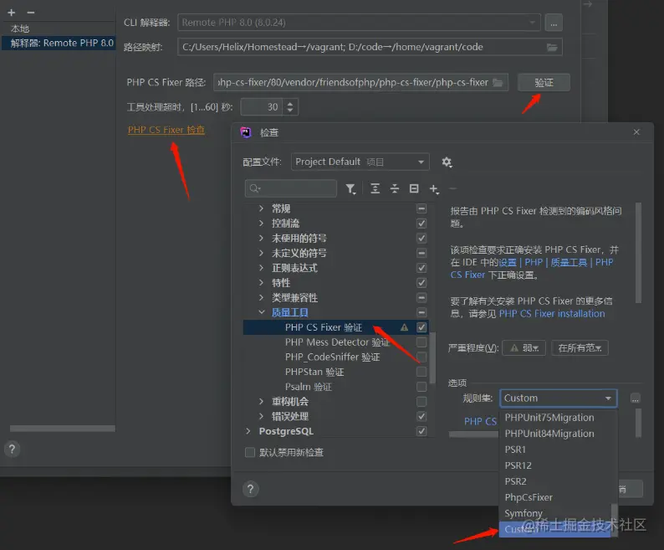Open the PHP CS Fixer 检查 link
The height and width of the screenshot is (550, 664).
(x=166, y=130)
